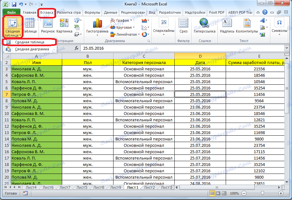Viewport: 292px width, 200px height.
Task: Switch to the Данные ribbon tab
Action: 110,12
